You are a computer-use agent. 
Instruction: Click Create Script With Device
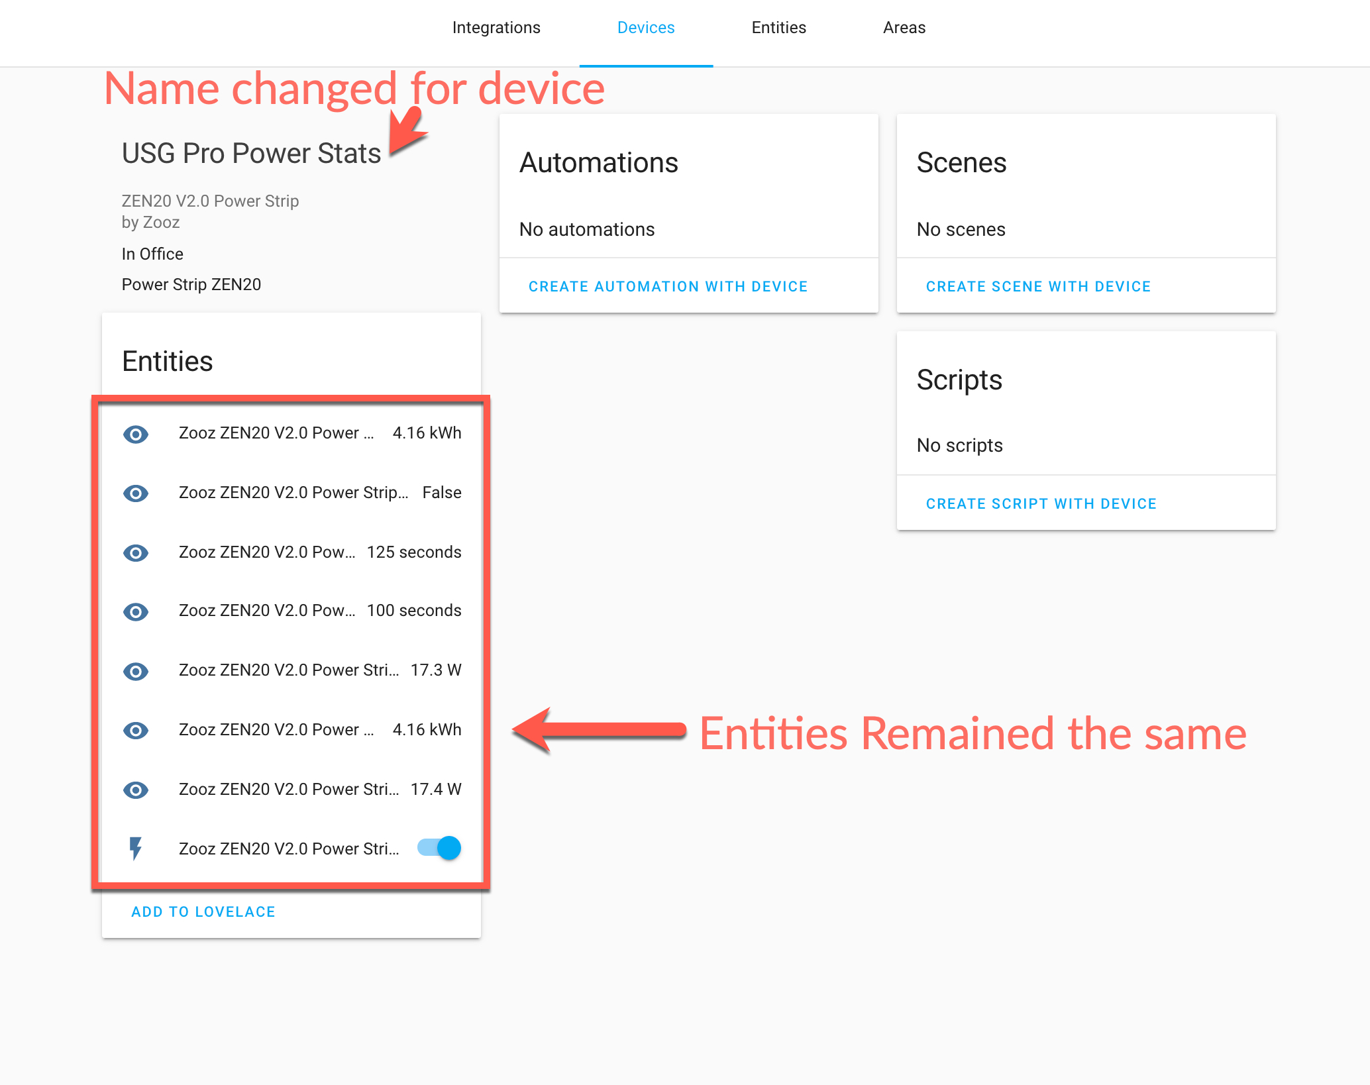1041,503
